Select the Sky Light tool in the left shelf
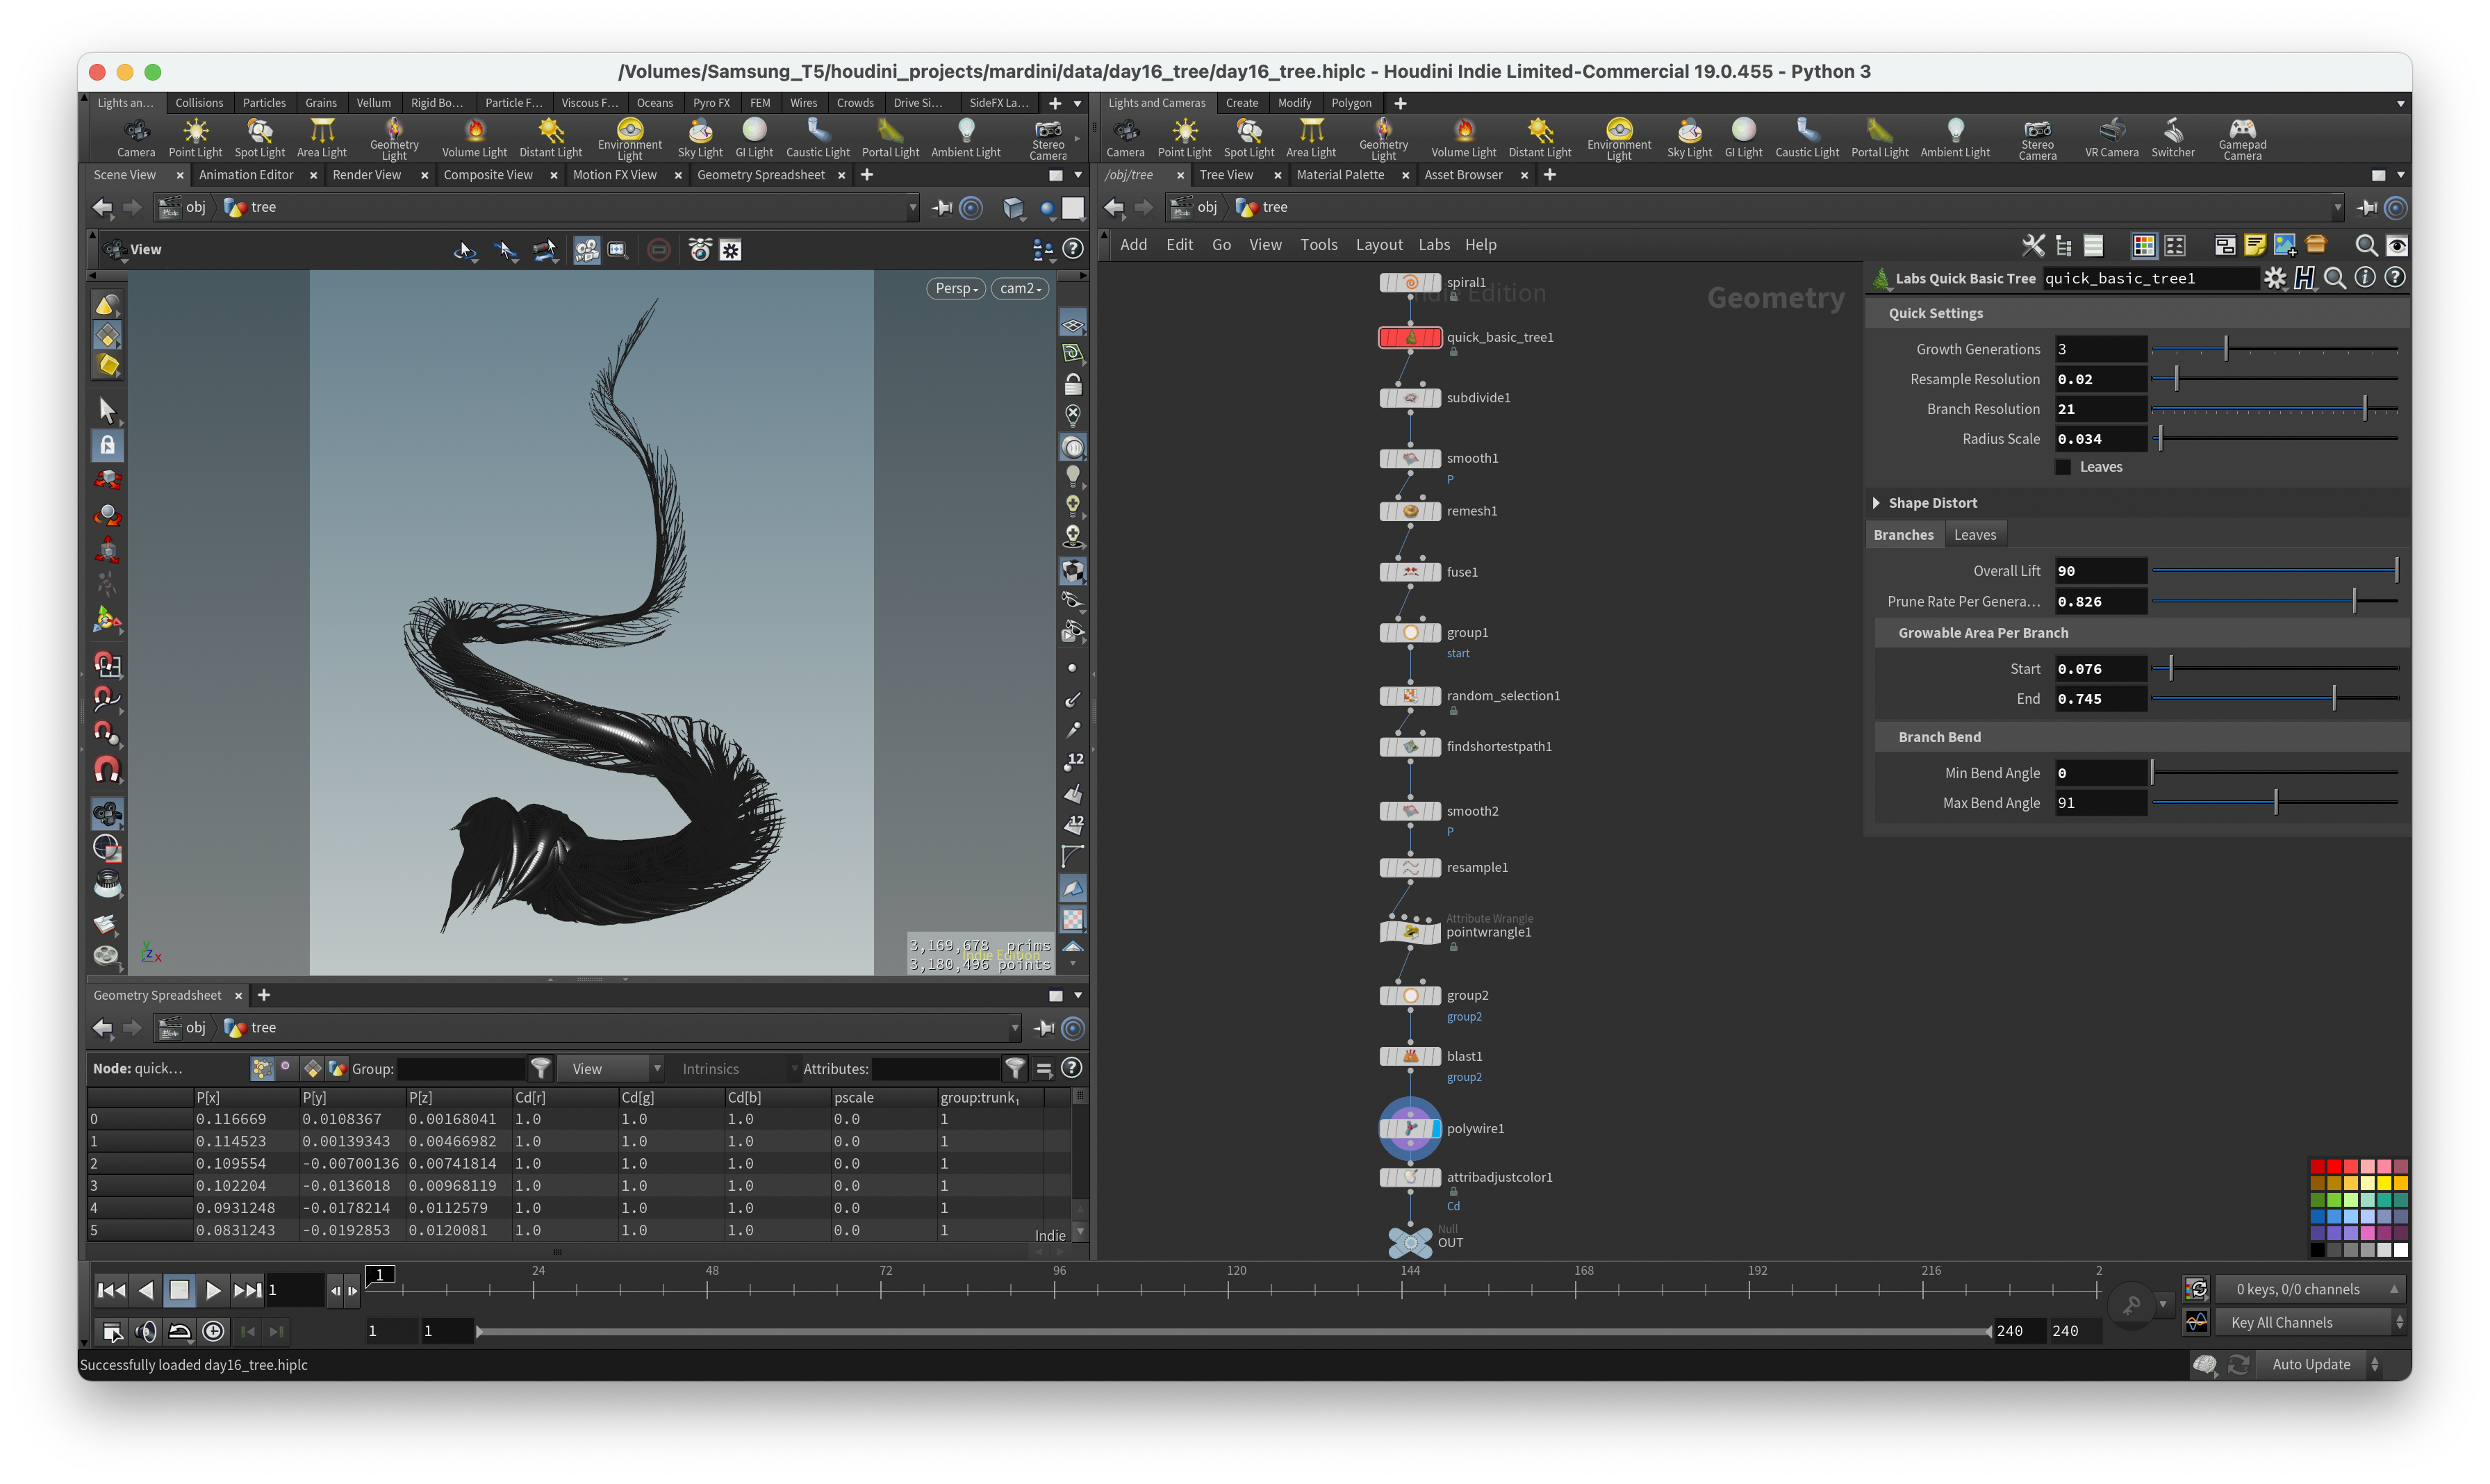The image size is (2490, 1484). click(x=700, y=138)
